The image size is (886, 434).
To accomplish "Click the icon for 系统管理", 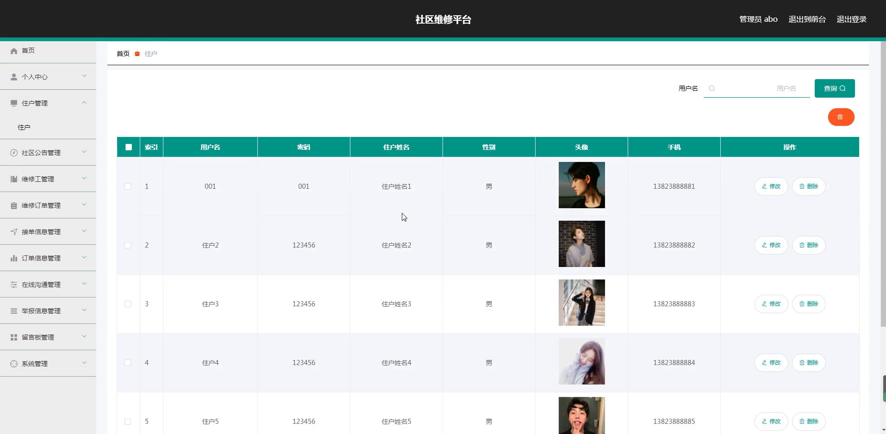I will tap(14, 364).
